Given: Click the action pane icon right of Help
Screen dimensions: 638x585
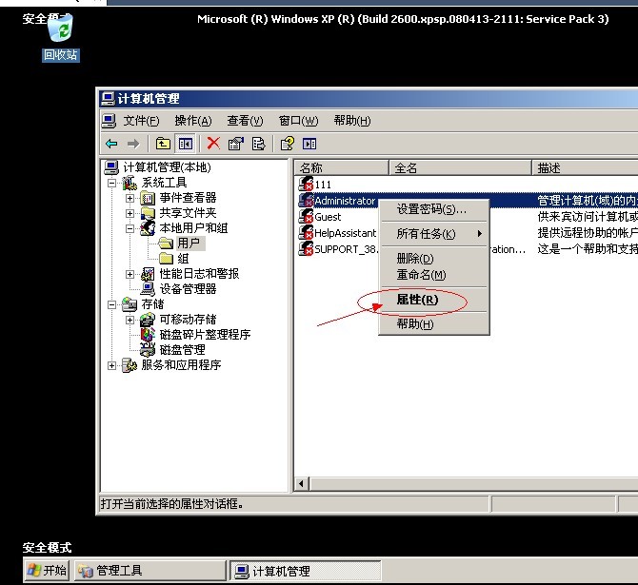Looking at the screenshot, I should coord(309,144).
